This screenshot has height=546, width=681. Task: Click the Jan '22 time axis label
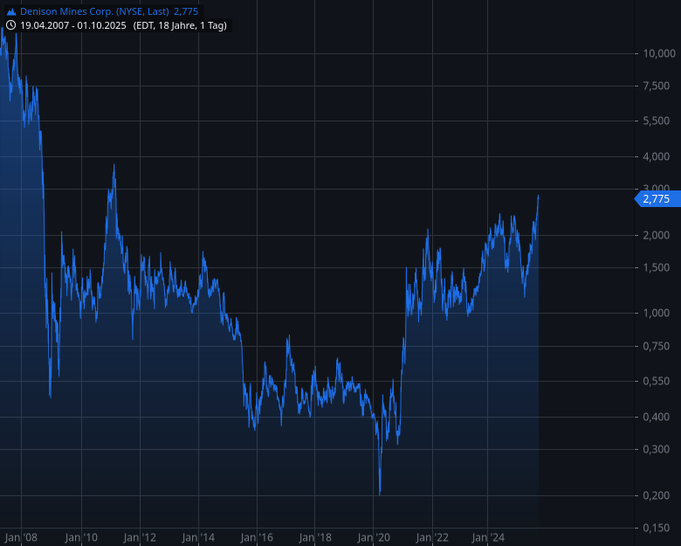[x=431, y=537]
